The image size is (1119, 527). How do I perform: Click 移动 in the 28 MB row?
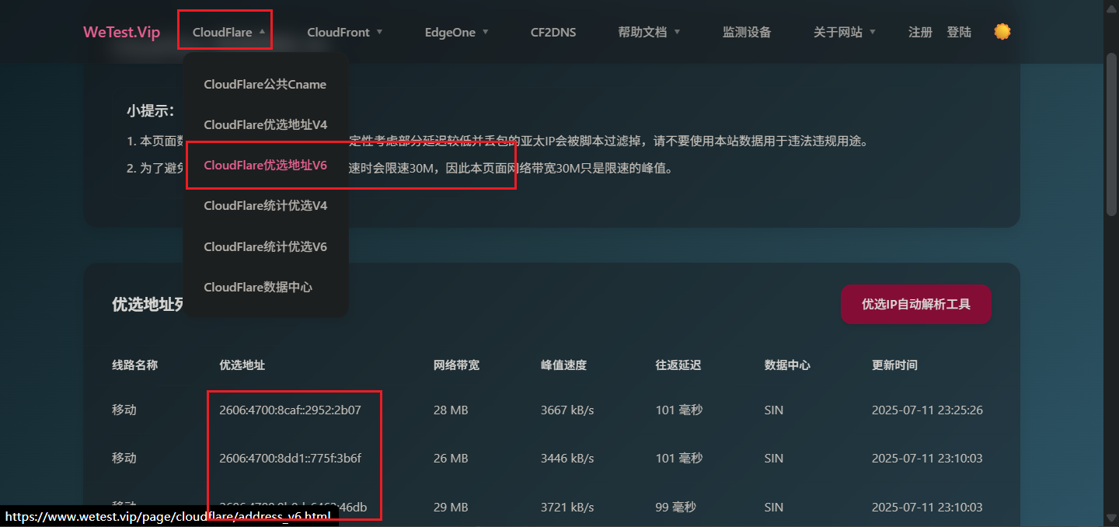tap(124, 410)
